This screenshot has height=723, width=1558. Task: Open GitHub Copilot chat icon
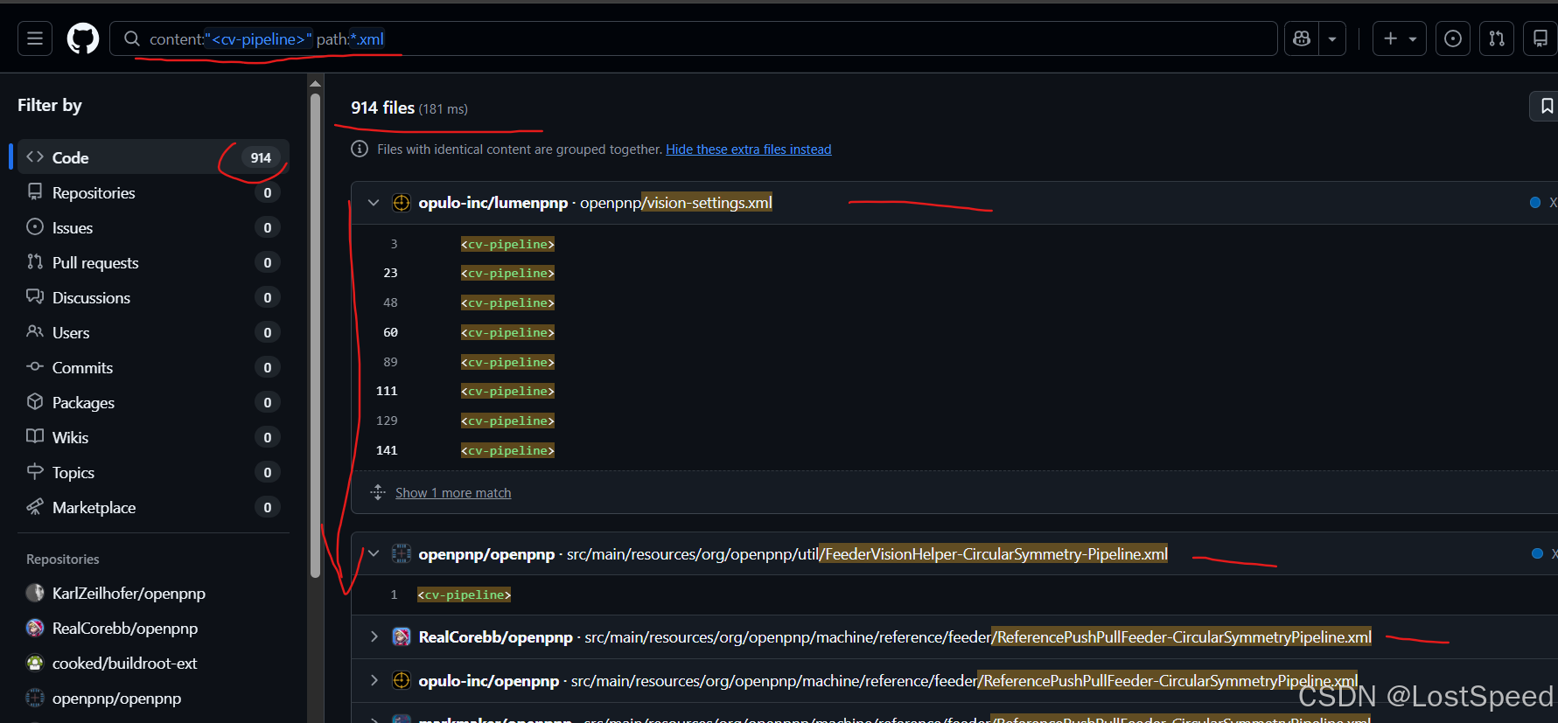pos(1302,38)
